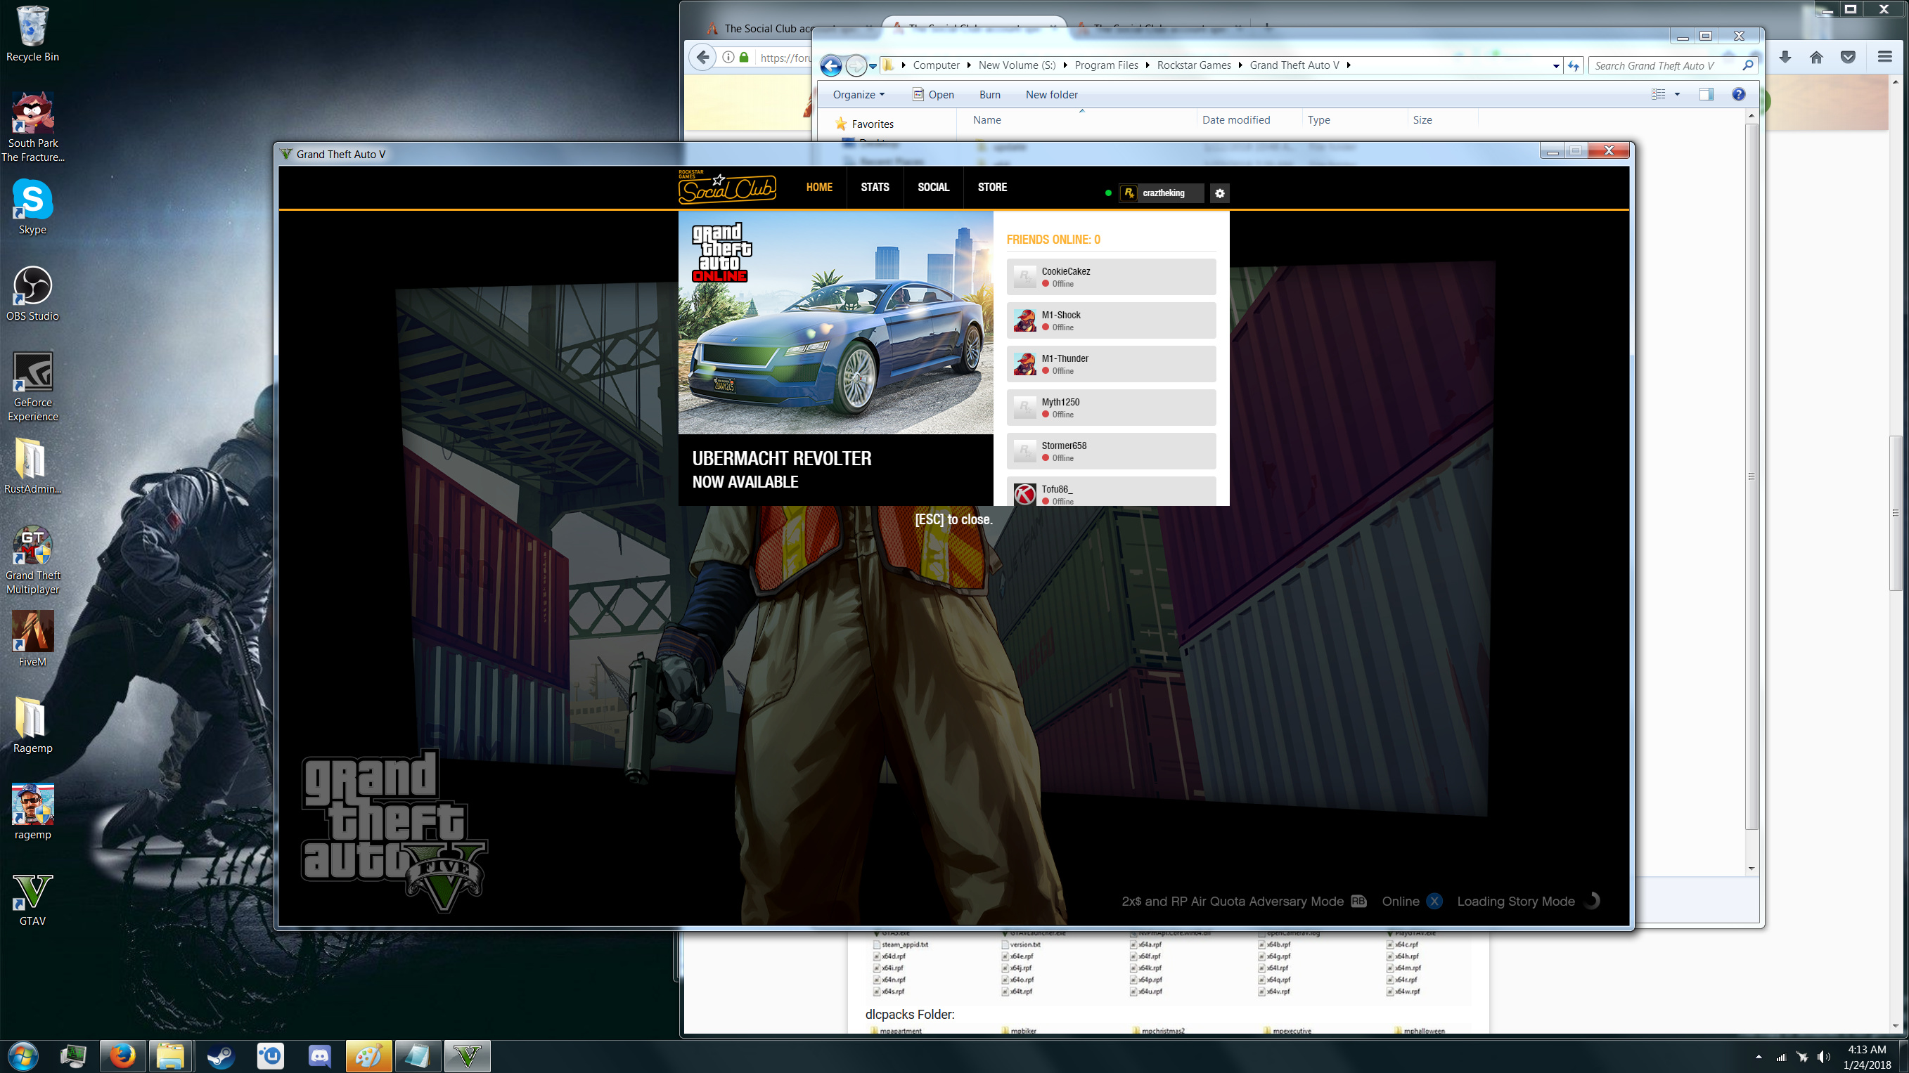Open Social Club settings gear icon
This screenshot has height=1073, width=1909.
pos(1220,193)
